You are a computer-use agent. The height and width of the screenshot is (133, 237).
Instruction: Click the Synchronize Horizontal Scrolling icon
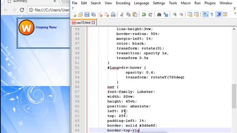pyautogui.click(x=196, y=14)
